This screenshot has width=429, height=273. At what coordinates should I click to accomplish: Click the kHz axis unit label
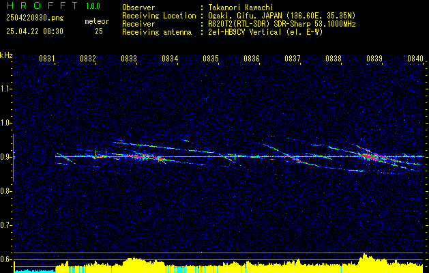[6, 55]
